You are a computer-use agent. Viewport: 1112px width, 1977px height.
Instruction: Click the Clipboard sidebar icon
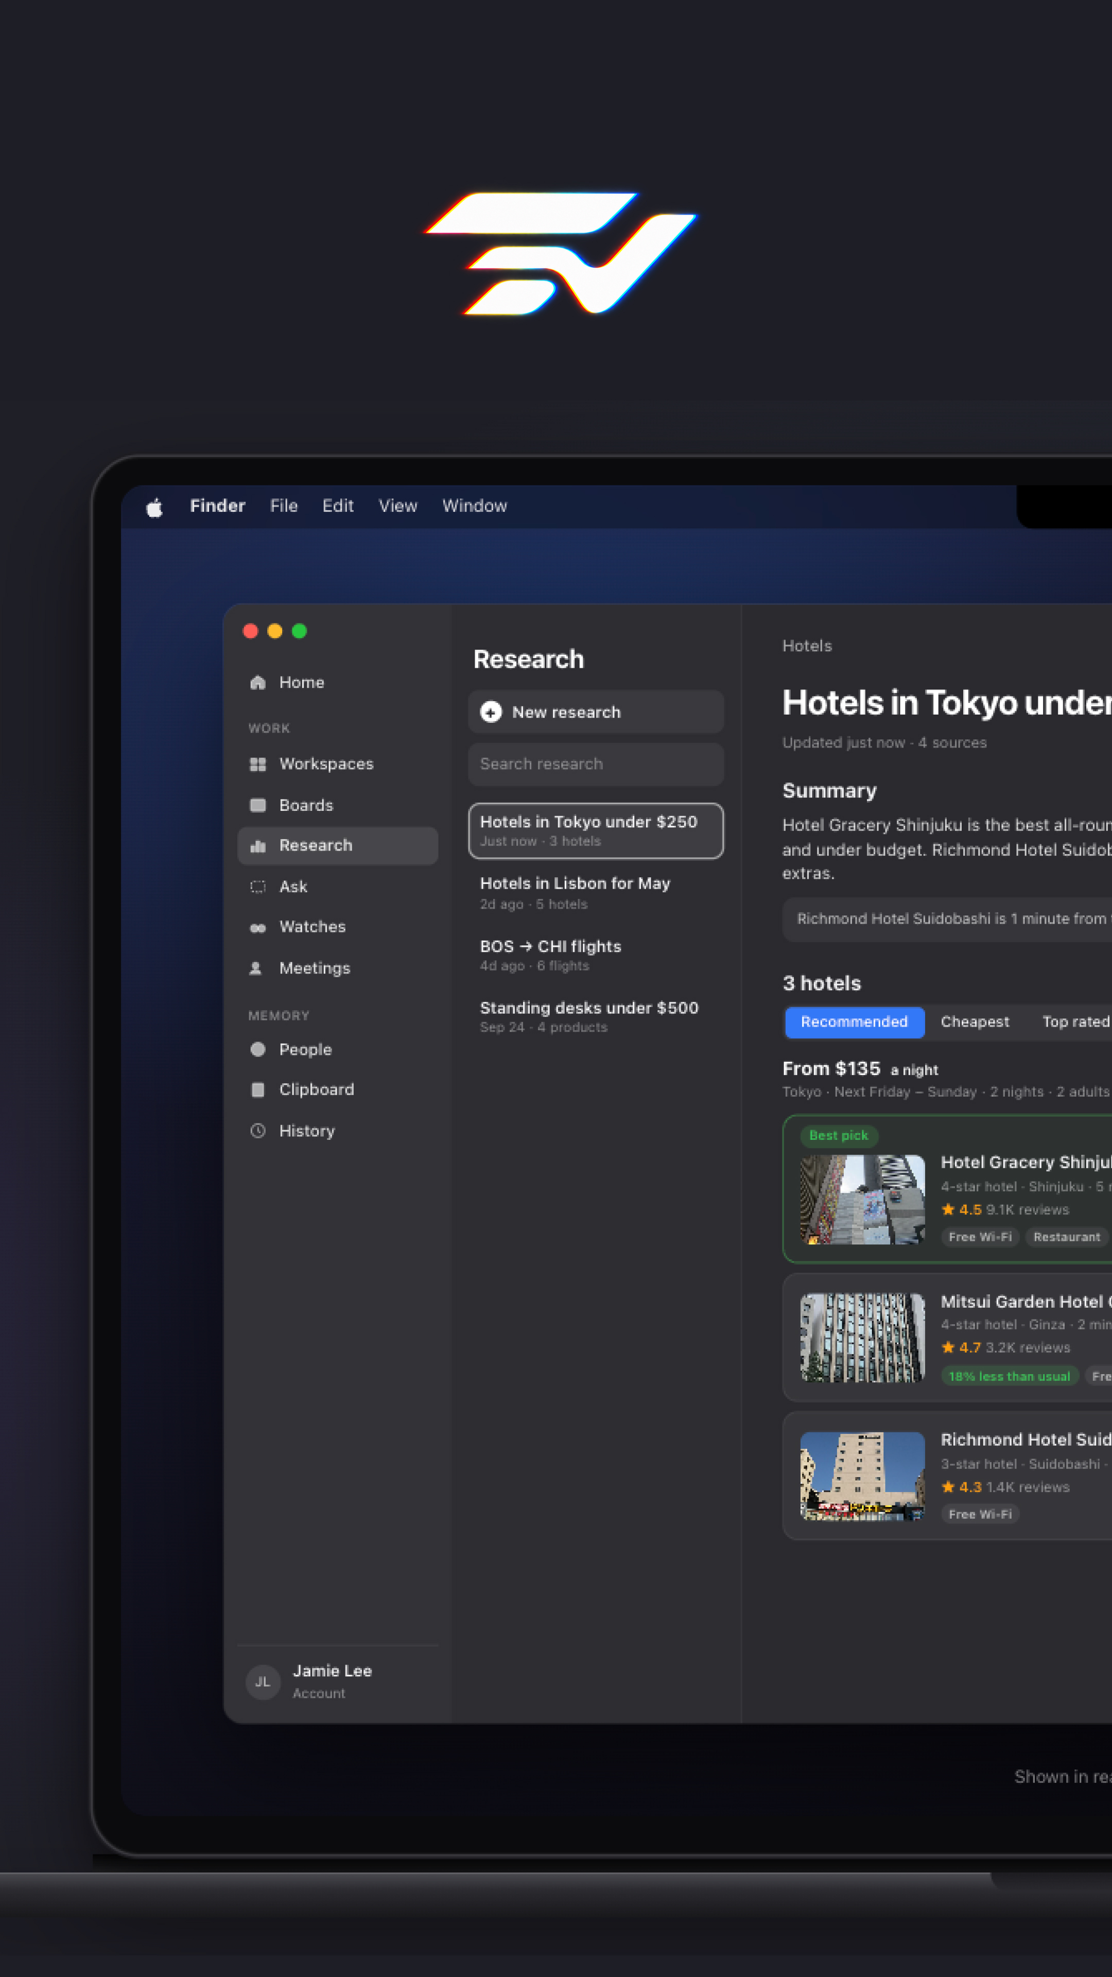click(258, 1090)
